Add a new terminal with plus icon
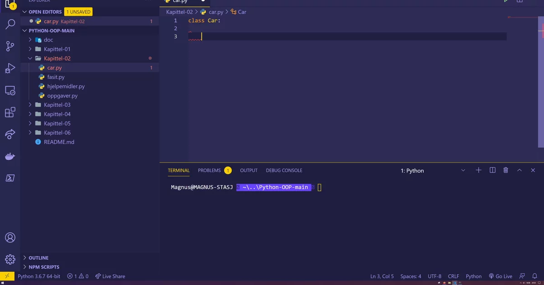The image size is (544, 285). 478,170
